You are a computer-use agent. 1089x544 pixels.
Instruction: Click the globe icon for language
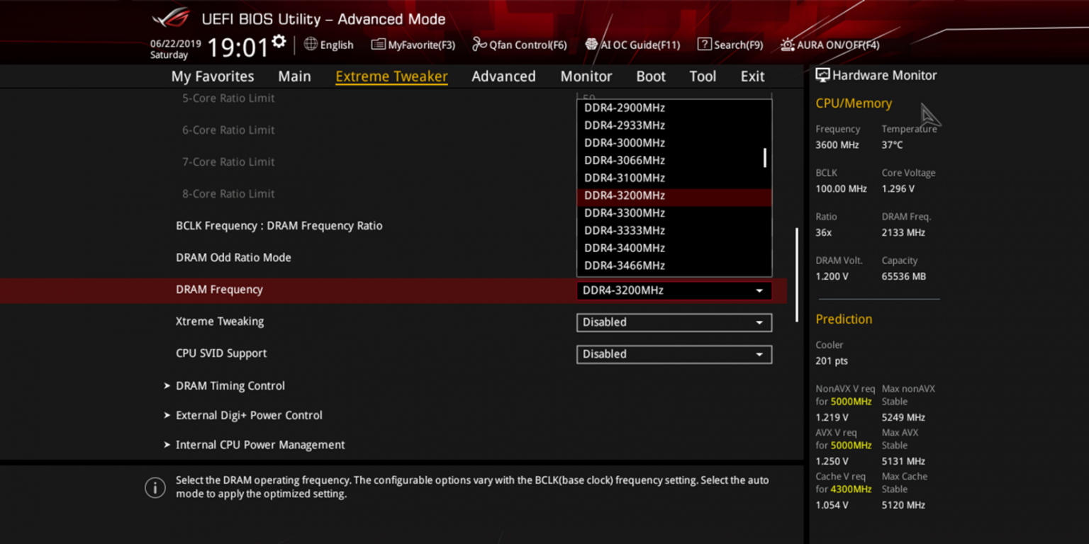pos(311,44)
